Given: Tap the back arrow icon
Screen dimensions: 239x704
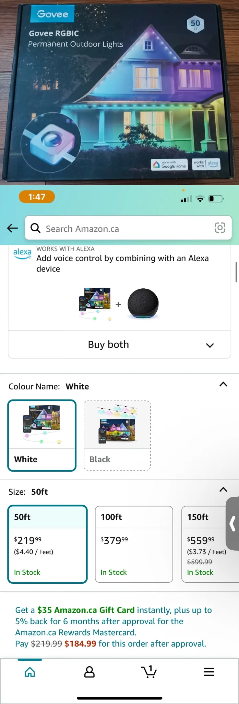Looking at the screenshot, I should point(12,228).
